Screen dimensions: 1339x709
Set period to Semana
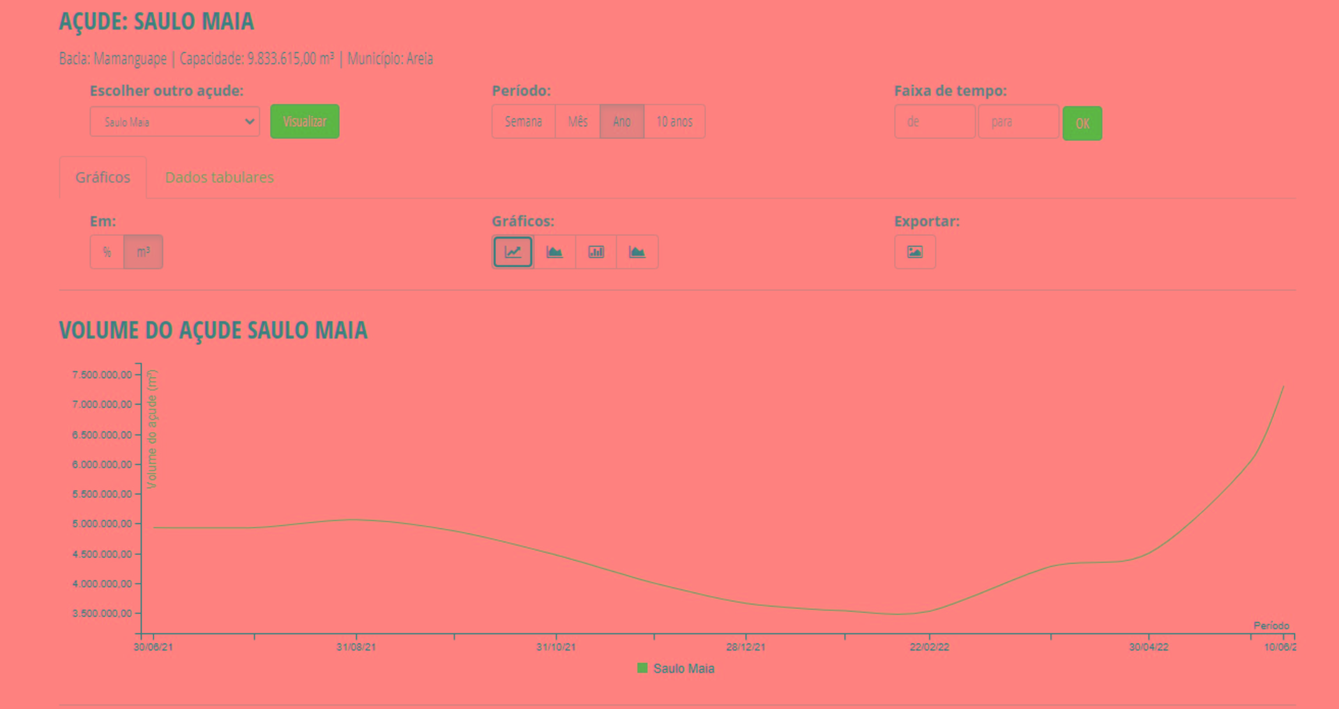(523, 121)
